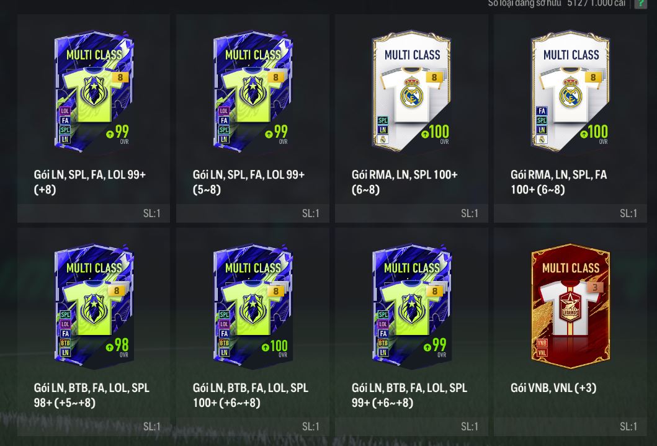
Task: Click the Gói LN, BTB, FA, LOL, SPL 100+ label
Action: click(x=250, y=395)
